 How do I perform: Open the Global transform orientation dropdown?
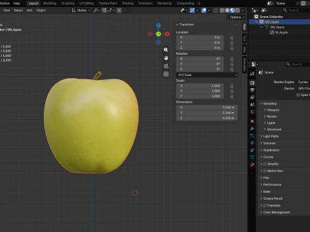tap(81, 10)
